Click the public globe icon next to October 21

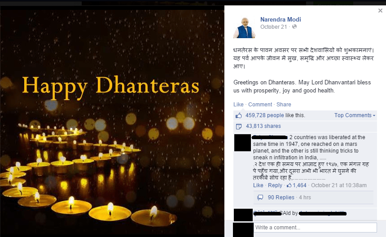point(294,26)
